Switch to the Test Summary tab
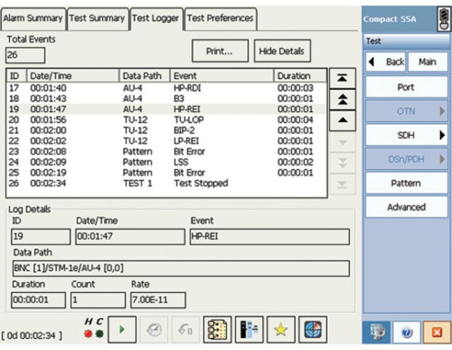Viewport: 452px width, 350px height. 96,17
